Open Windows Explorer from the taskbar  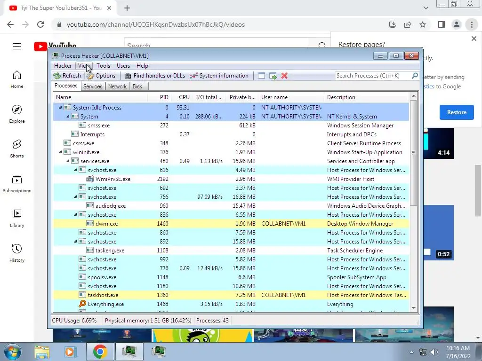pyautogui.click(x=42, y=352)
